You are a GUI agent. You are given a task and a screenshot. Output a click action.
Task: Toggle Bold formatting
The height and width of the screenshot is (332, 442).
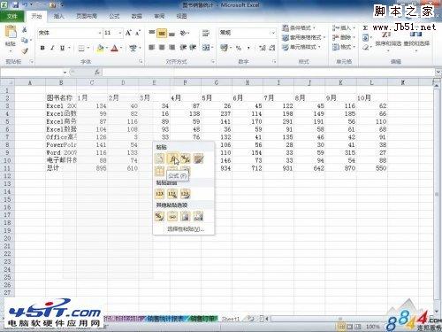pyautogui.click(x=42, y=48)
